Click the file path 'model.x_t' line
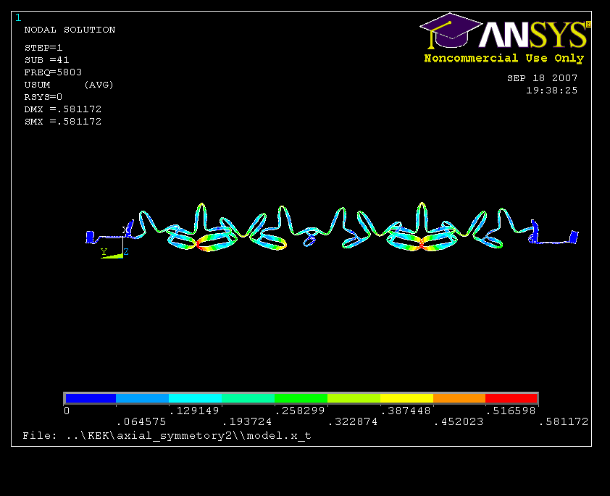The height and width of the screenshot is (496, 610). pyautogui.click(x=167, y=436)
